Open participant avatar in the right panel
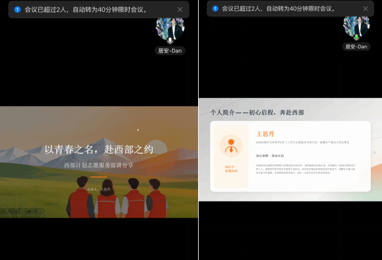This screenshot has width=382, height=260. [356, 25]
